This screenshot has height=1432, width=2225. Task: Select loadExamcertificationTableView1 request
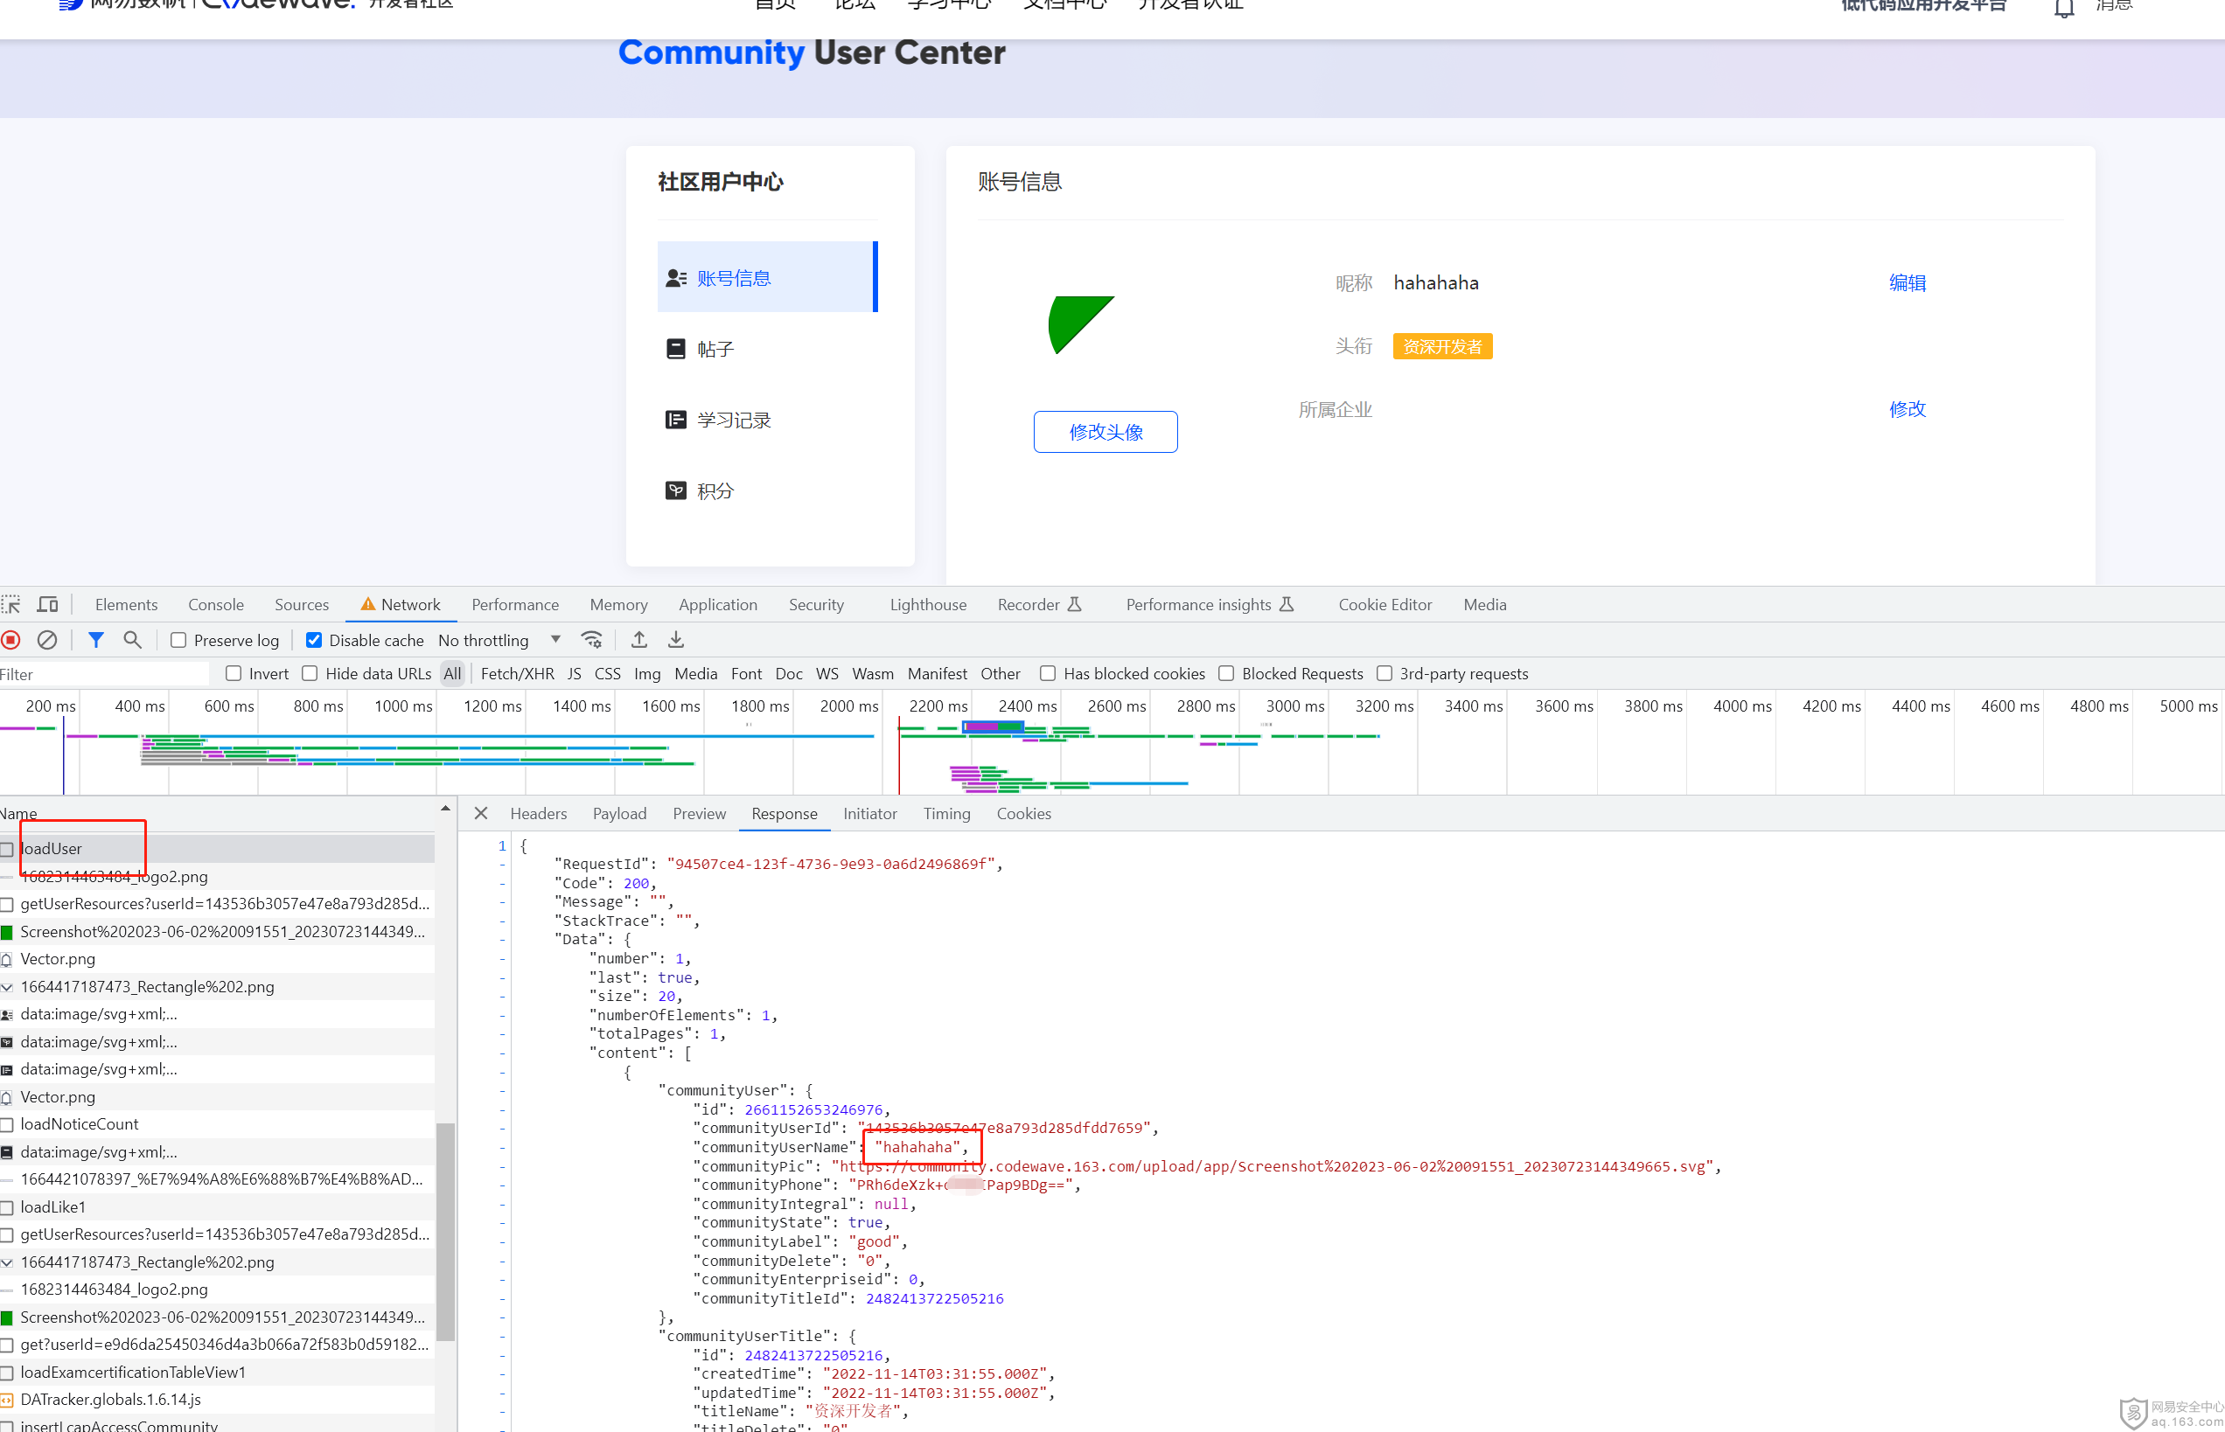click(x=217, y=1373)
